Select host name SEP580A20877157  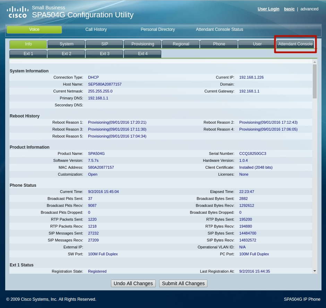[x=105, y=84]
